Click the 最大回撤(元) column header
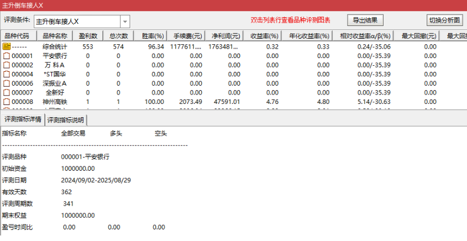Viewport: 467px width, 241px height. [419, 36]
